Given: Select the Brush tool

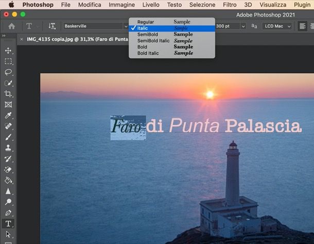Looking at the screenshot, I should 8,137.
